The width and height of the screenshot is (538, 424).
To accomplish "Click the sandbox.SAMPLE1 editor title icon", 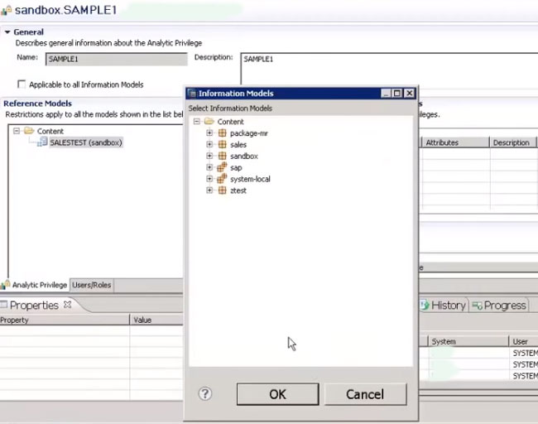I will click(x=6, y=10).
